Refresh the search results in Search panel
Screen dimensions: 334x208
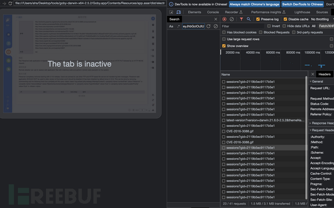[x=209, y=26]
